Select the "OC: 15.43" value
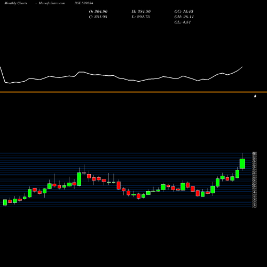This screenshot has height=267, width=267. 184,12
